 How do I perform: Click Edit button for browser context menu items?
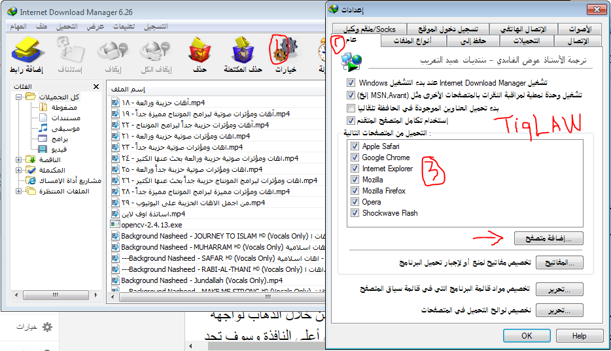coord(559,290)
